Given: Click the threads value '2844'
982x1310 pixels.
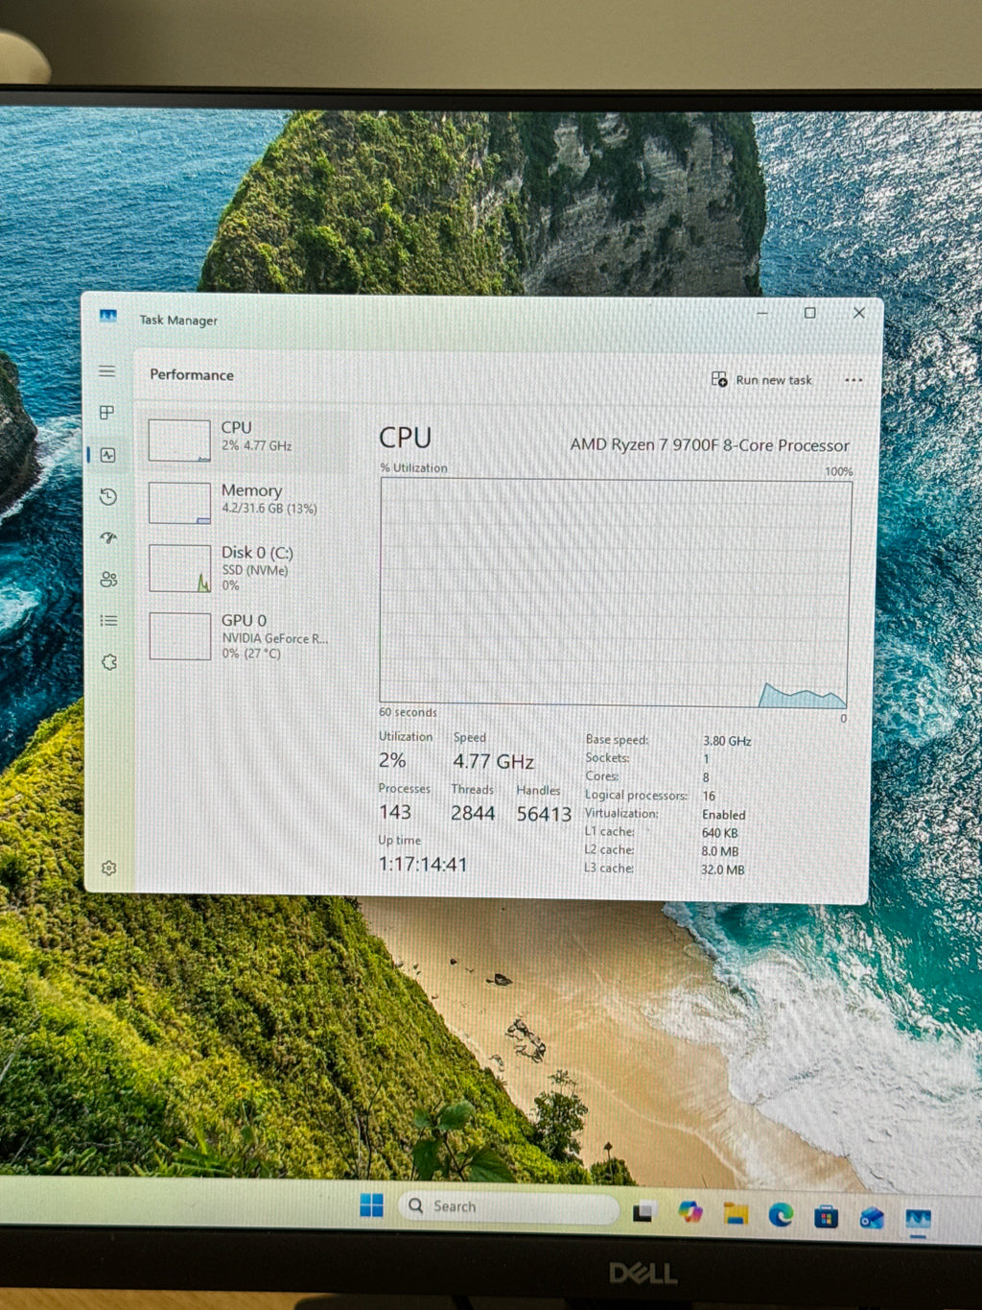Looking at the screenshot, I should coord(473,814).
